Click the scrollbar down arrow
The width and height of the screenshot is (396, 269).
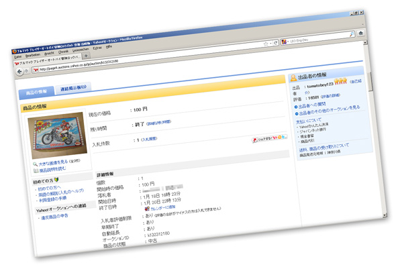[385, 215]
